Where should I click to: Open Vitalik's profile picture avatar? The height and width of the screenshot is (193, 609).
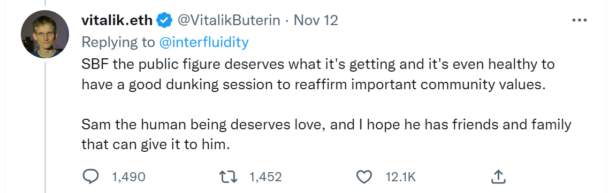[x=44, y=34]
